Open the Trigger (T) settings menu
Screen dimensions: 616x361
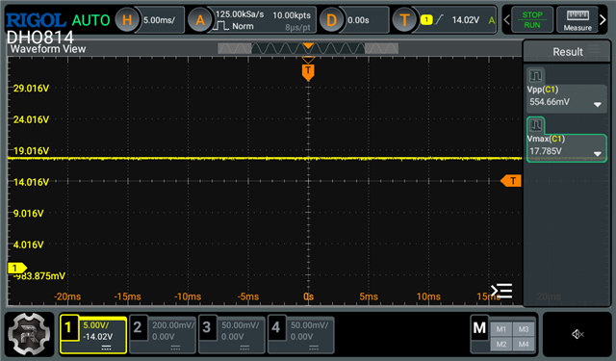[404, 20]
